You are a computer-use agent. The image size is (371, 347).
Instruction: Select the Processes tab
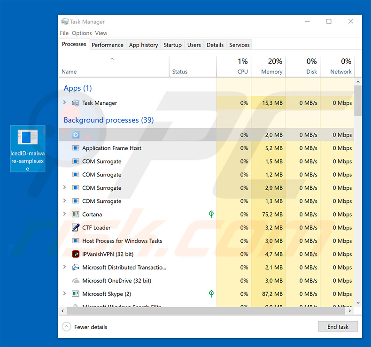74,44
